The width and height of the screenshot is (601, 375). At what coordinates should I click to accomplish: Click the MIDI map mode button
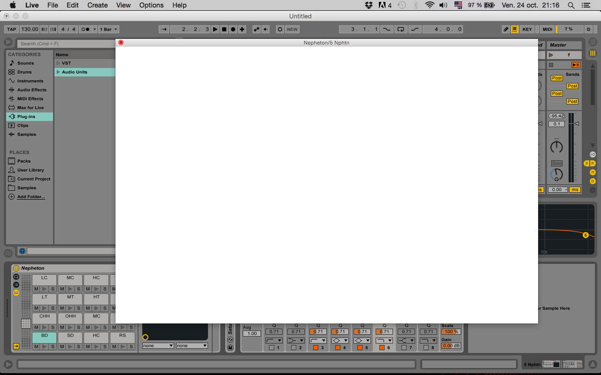(547, 29)
